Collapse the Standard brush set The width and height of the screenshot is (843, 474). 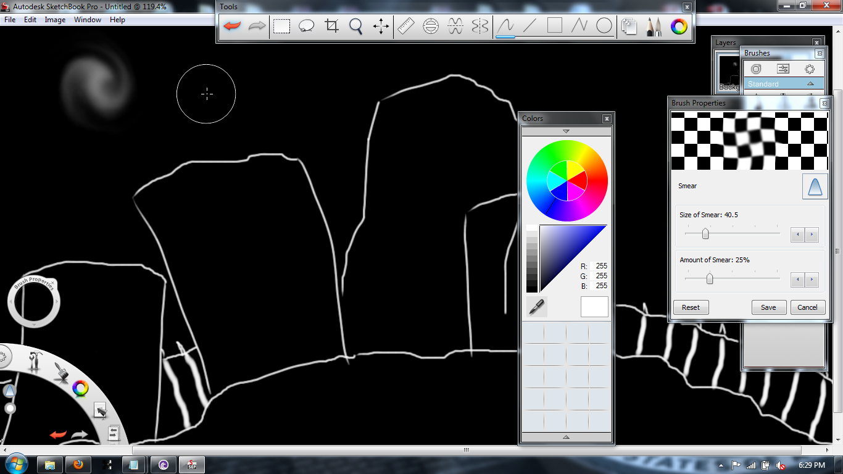pyautogui.click(x=811, y=83)
